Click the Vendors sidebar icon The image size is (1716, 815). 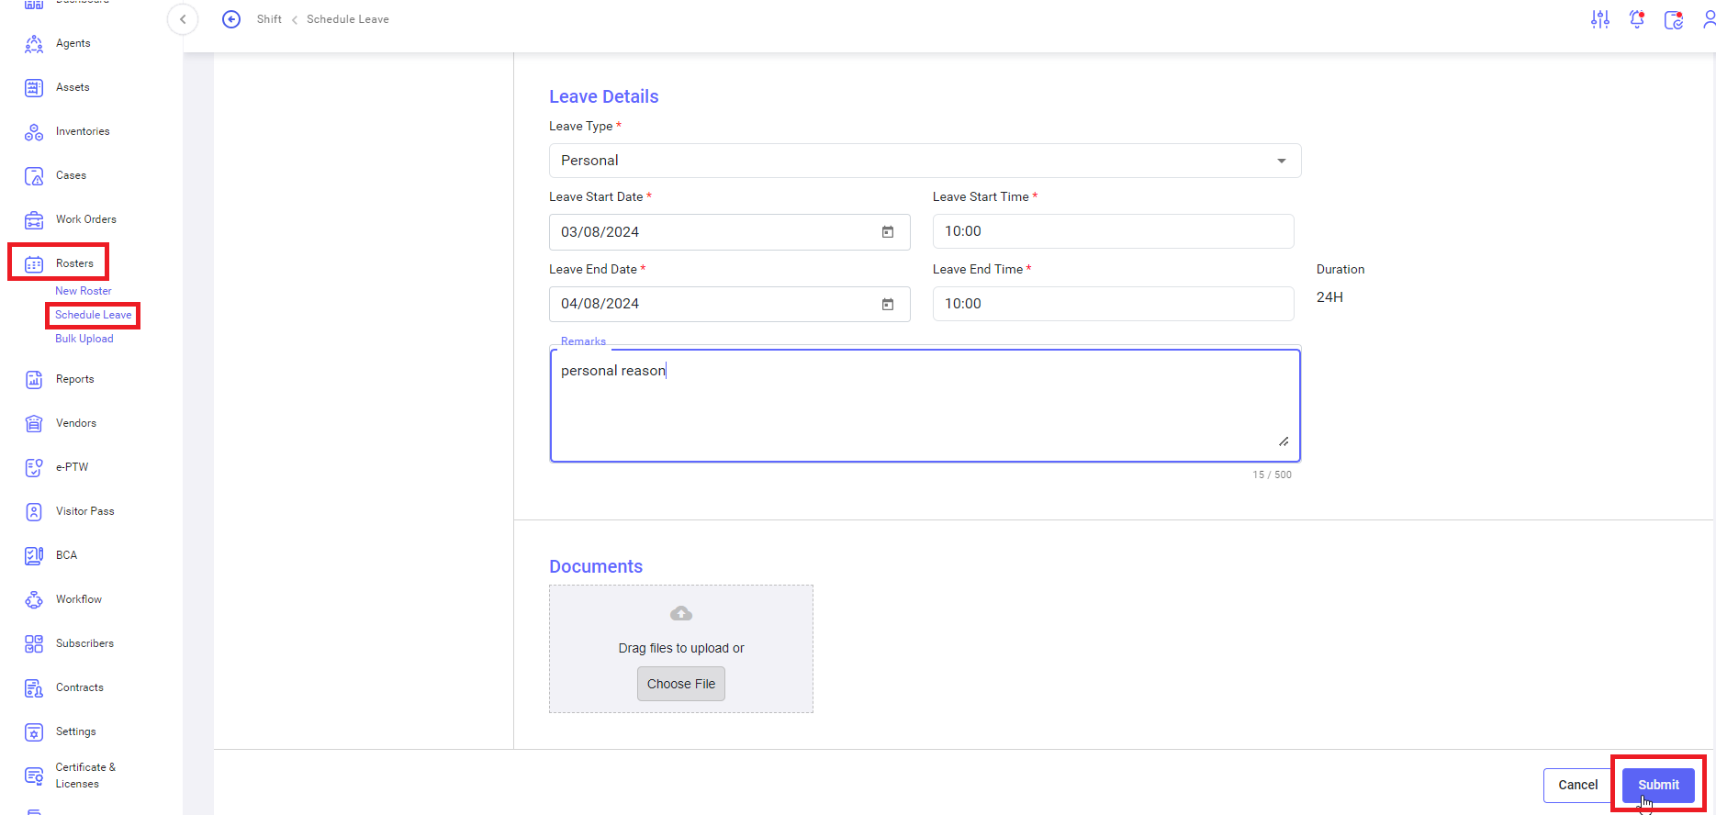pos(34,424)
